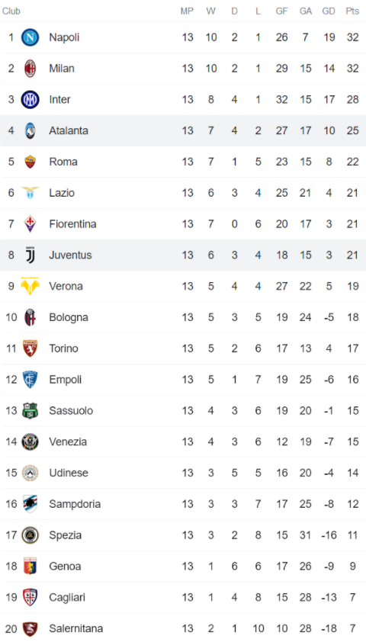Viewport: 366px width, 642px height.
Task: Click the GD column header
Action: point(329,11)
